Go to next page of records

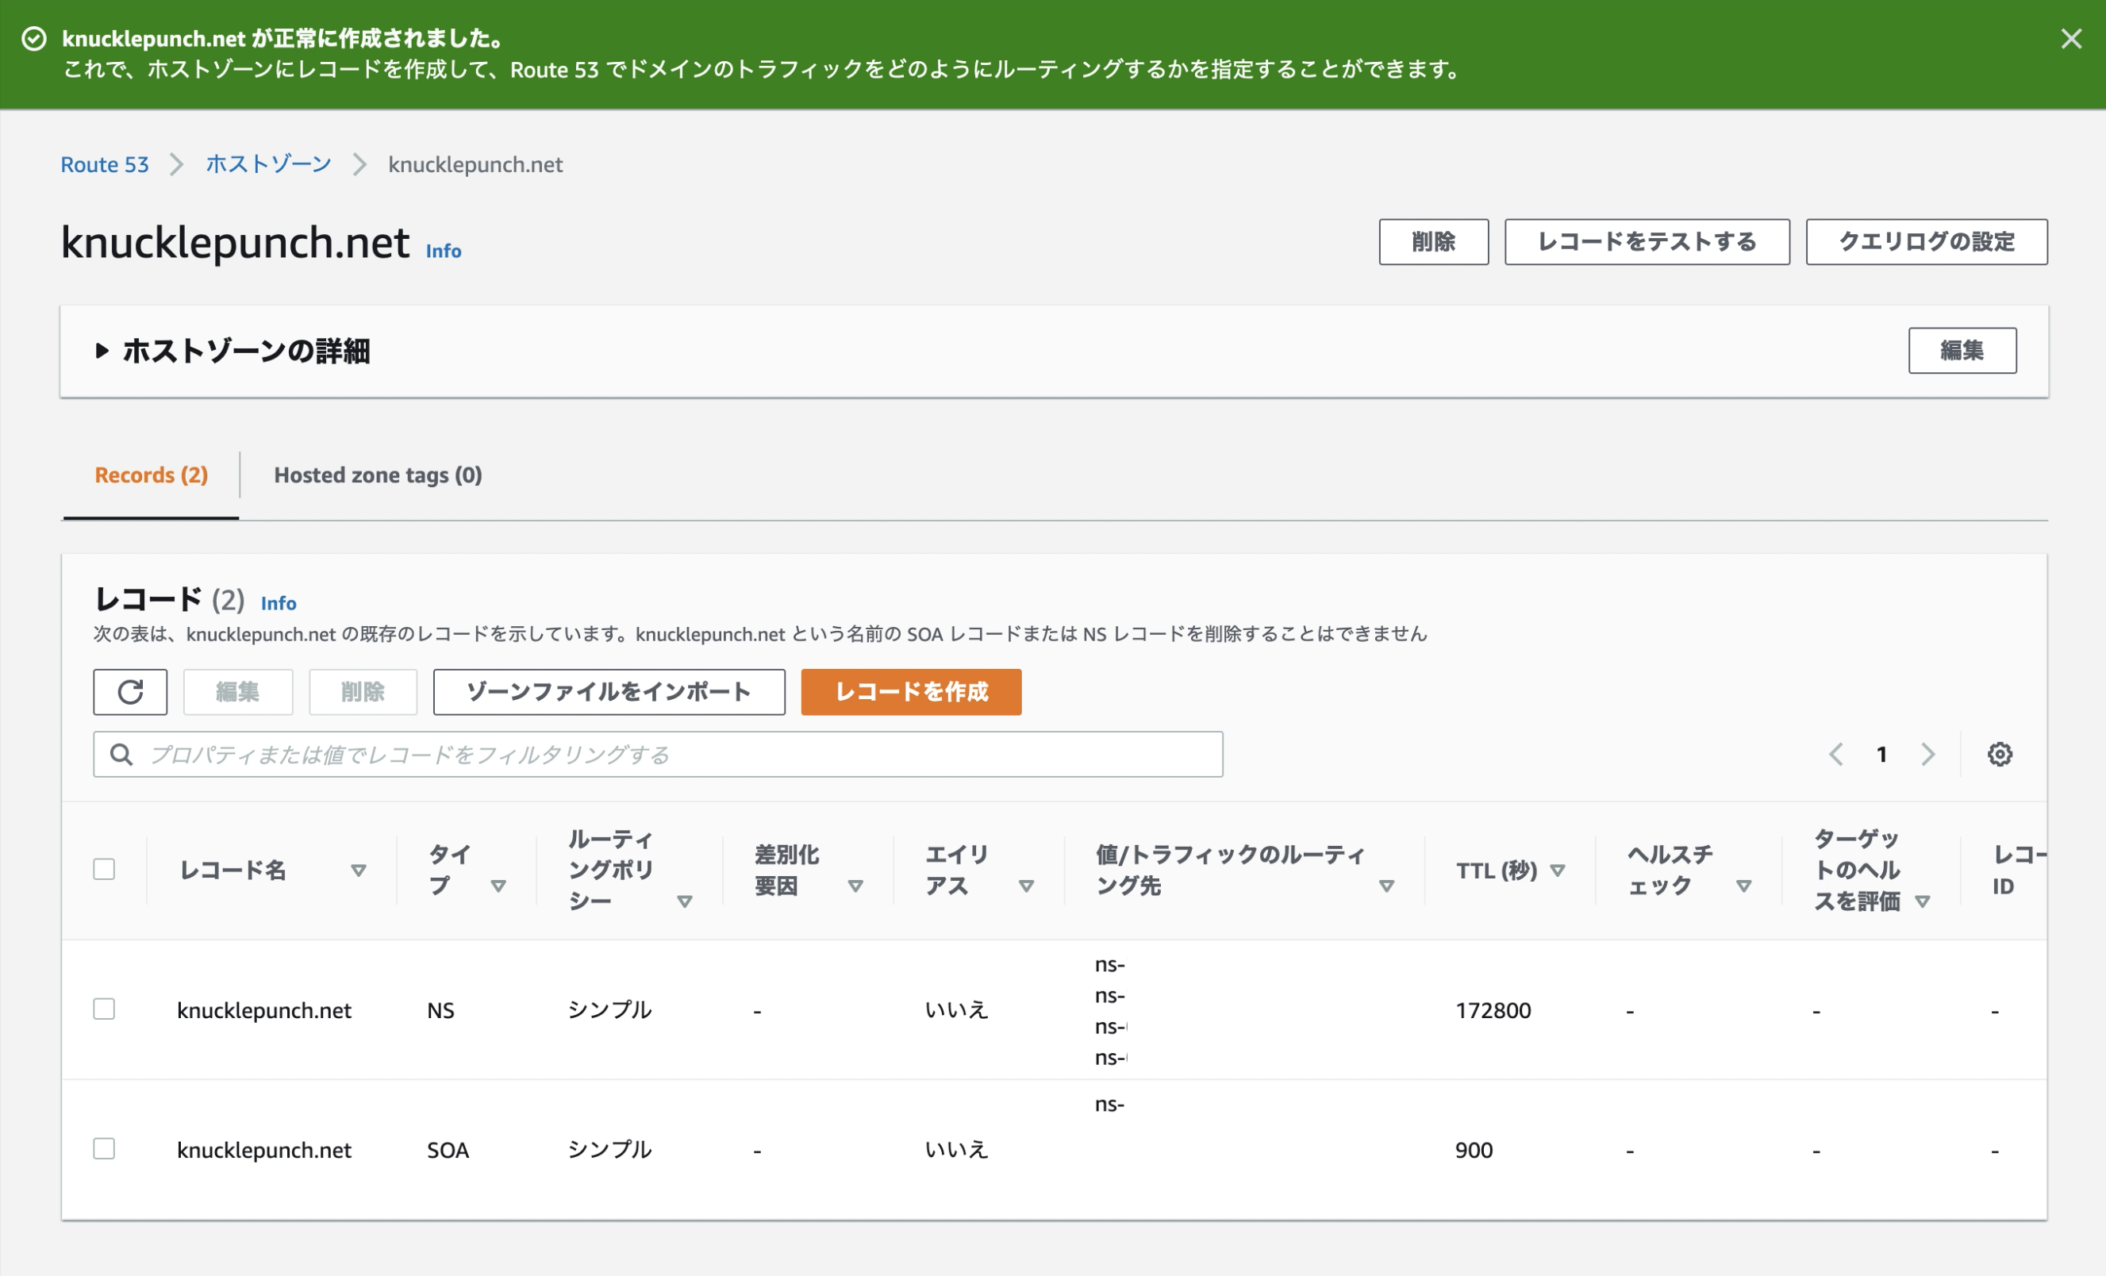tap(1927, 754)
